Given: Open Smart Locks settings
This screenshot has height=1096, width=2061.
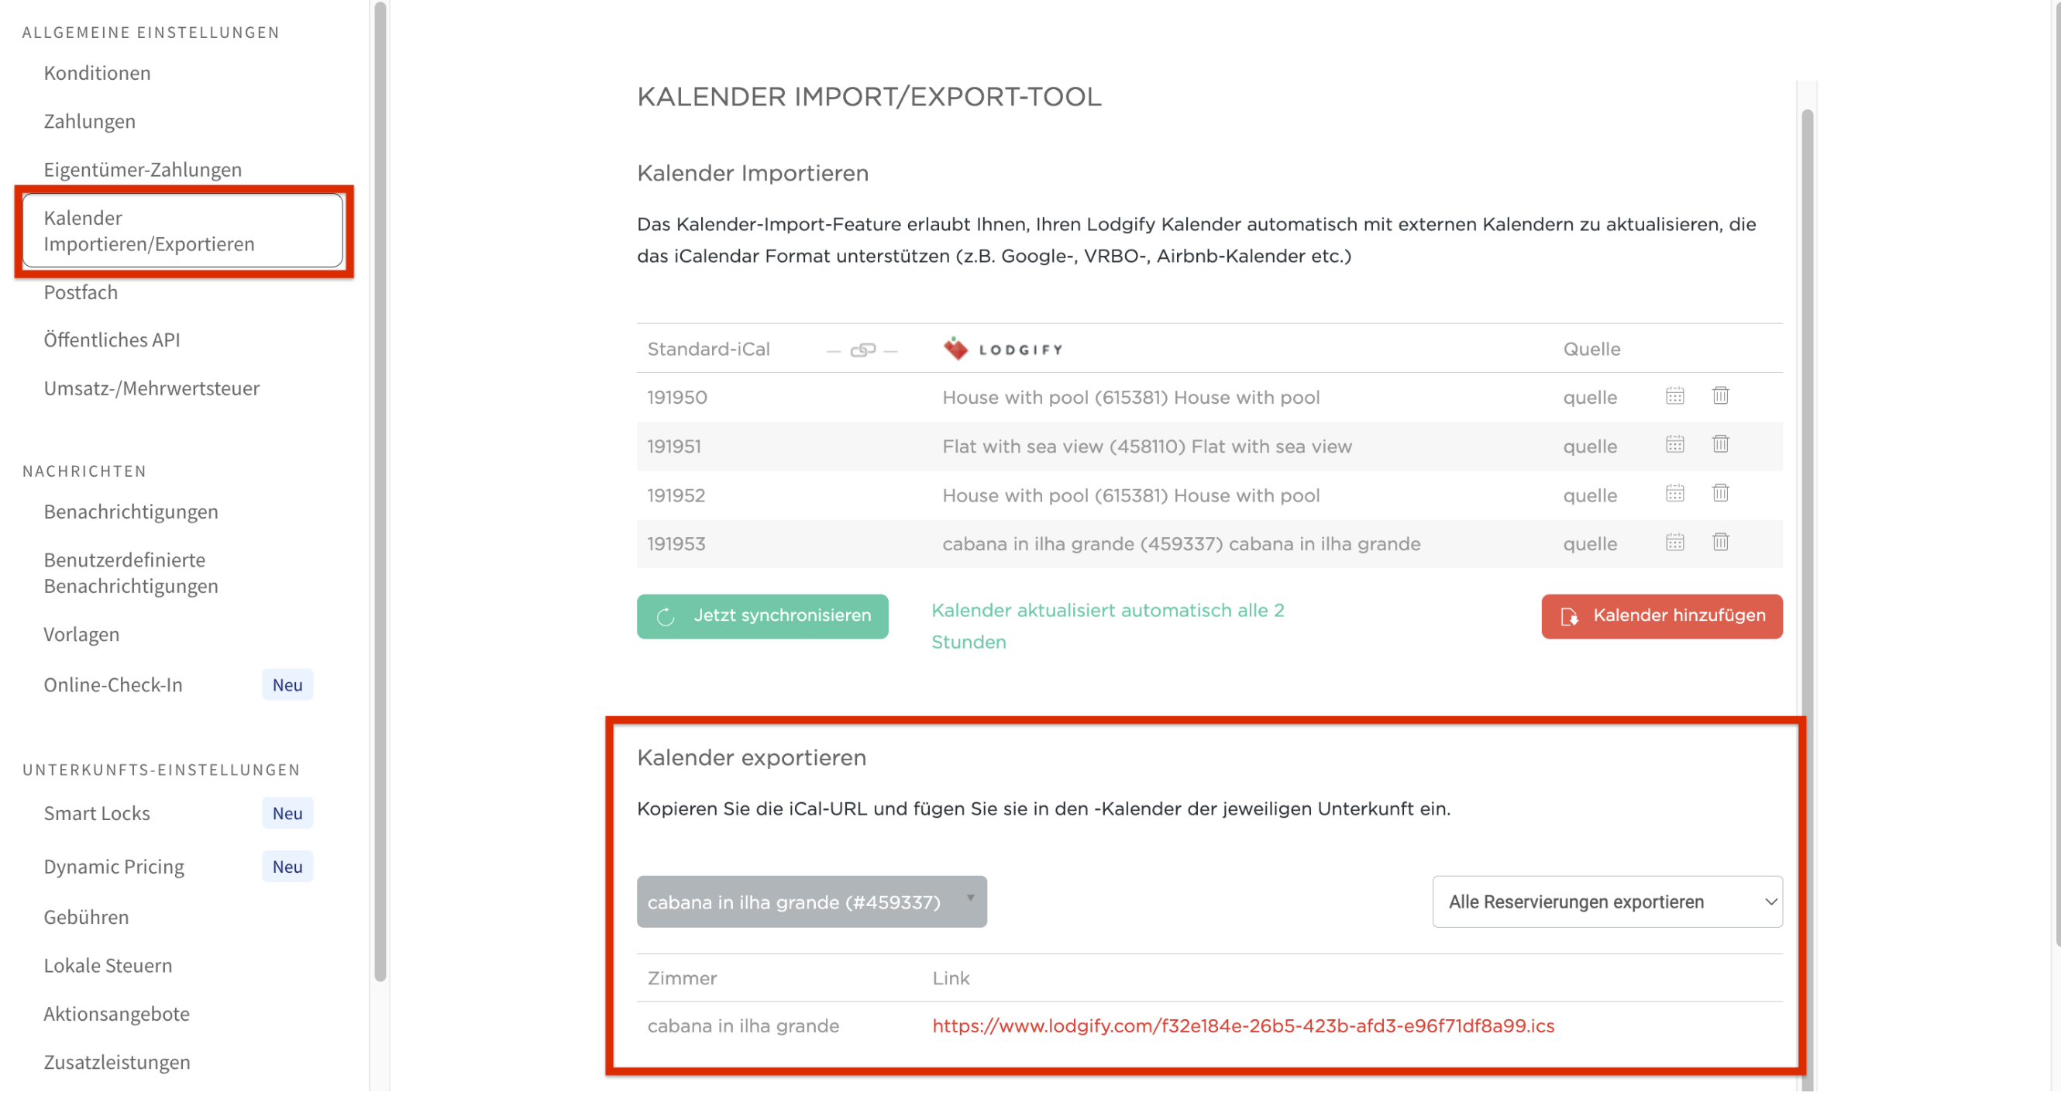Looking at the screenshot, I should click(x=97, y=814).
